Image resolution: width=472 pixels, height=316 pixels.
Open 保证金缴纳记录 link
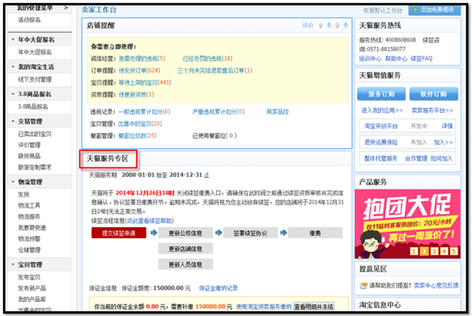[218, 288]
